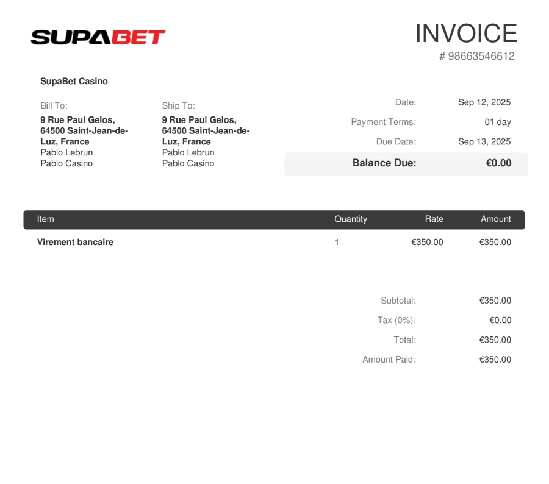The image size is (549, 484).
Task: Click the Quantity column header
Action: tap(351, 219)
